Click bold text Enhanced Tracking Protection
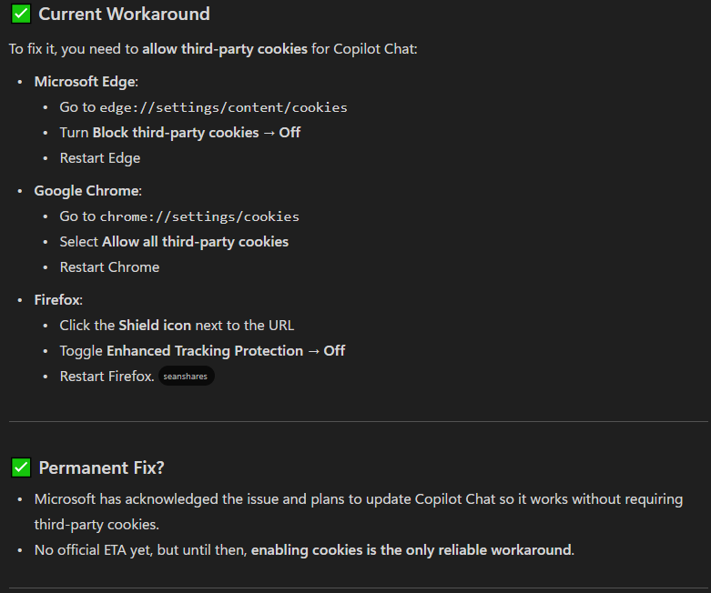Viewport: 711px width, 593px height. coord(205,351)
